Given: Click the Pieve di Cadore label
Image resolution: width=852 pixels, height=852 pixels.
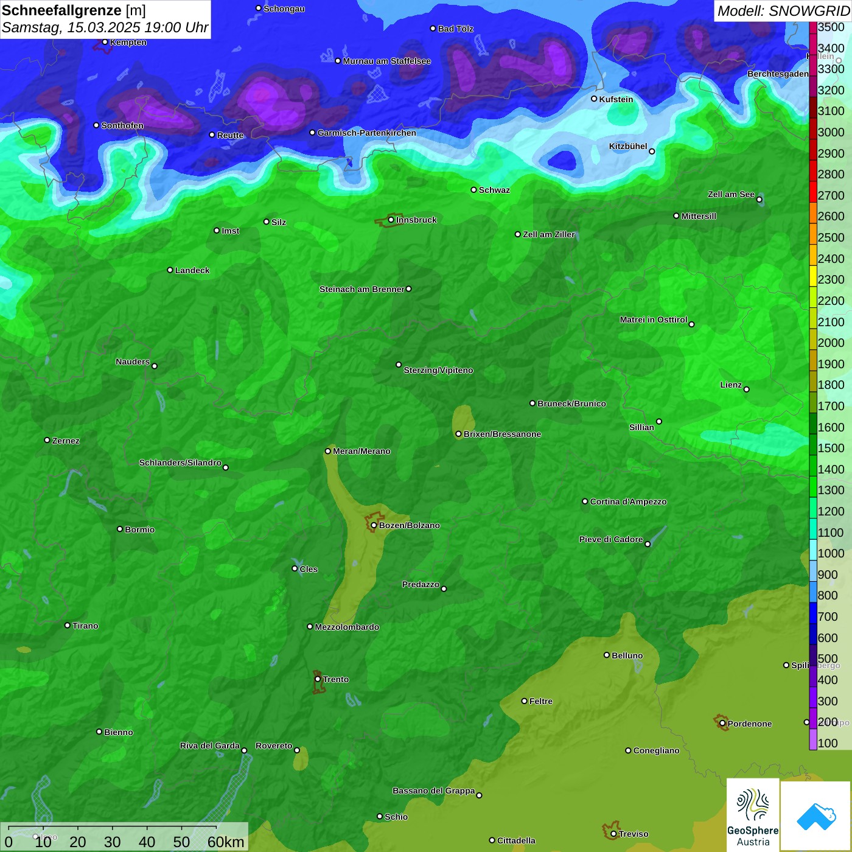Looking at the screenshot, I should pos(611,539).
